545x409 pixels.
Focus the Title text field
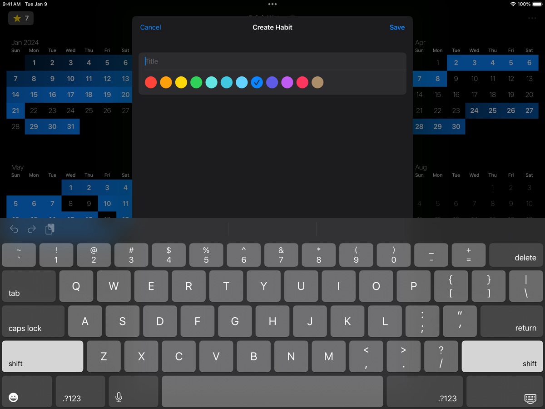pos(272,61)
